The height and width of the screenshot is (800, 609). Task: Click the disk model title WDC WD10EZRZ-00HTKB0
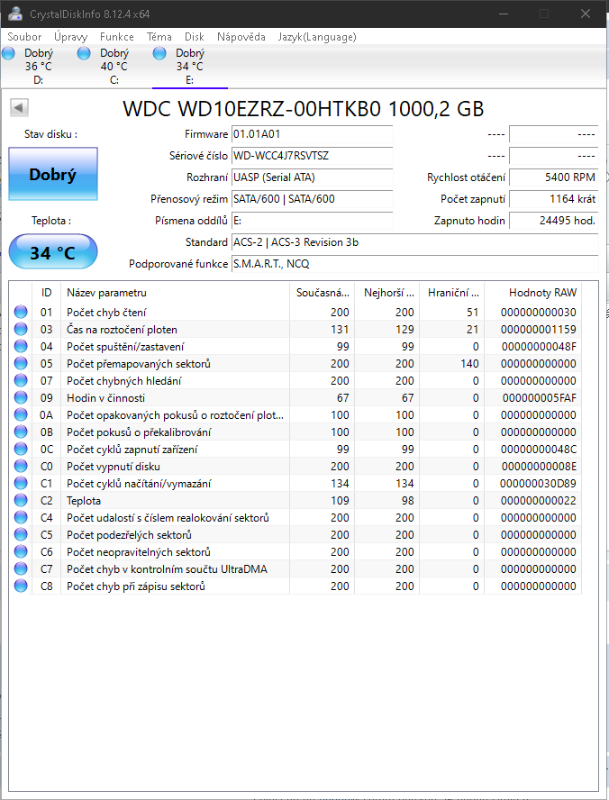tap(303, 109)
